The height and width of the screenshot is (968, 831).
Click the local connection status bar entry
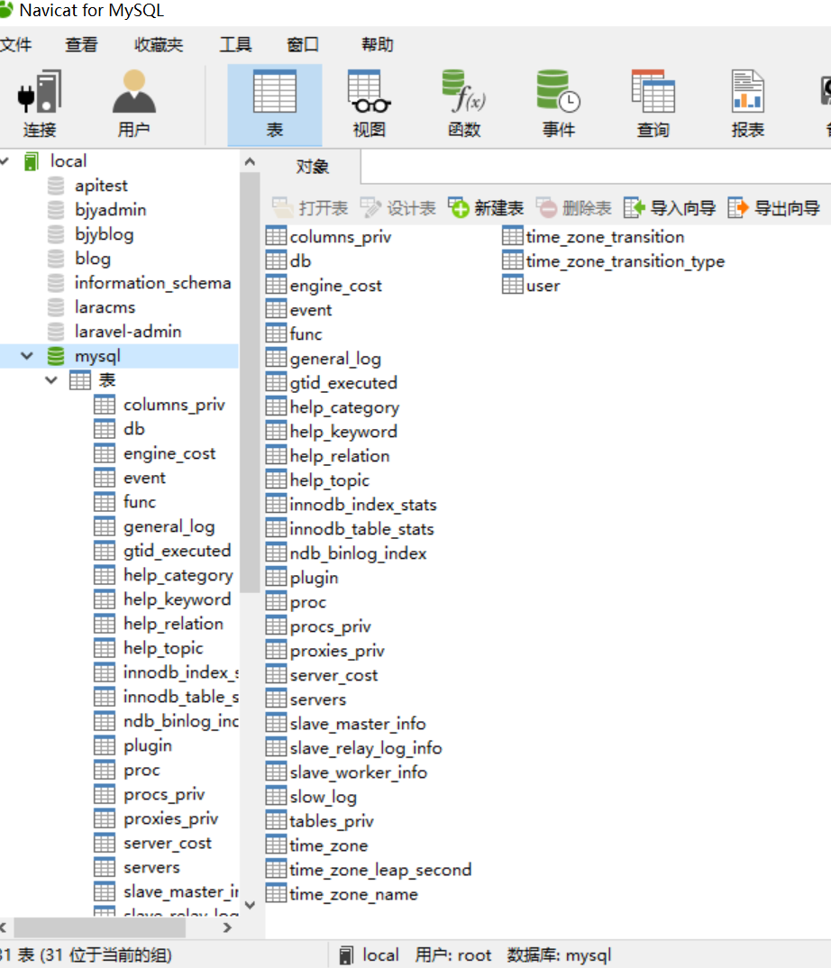tap(370, 955)
